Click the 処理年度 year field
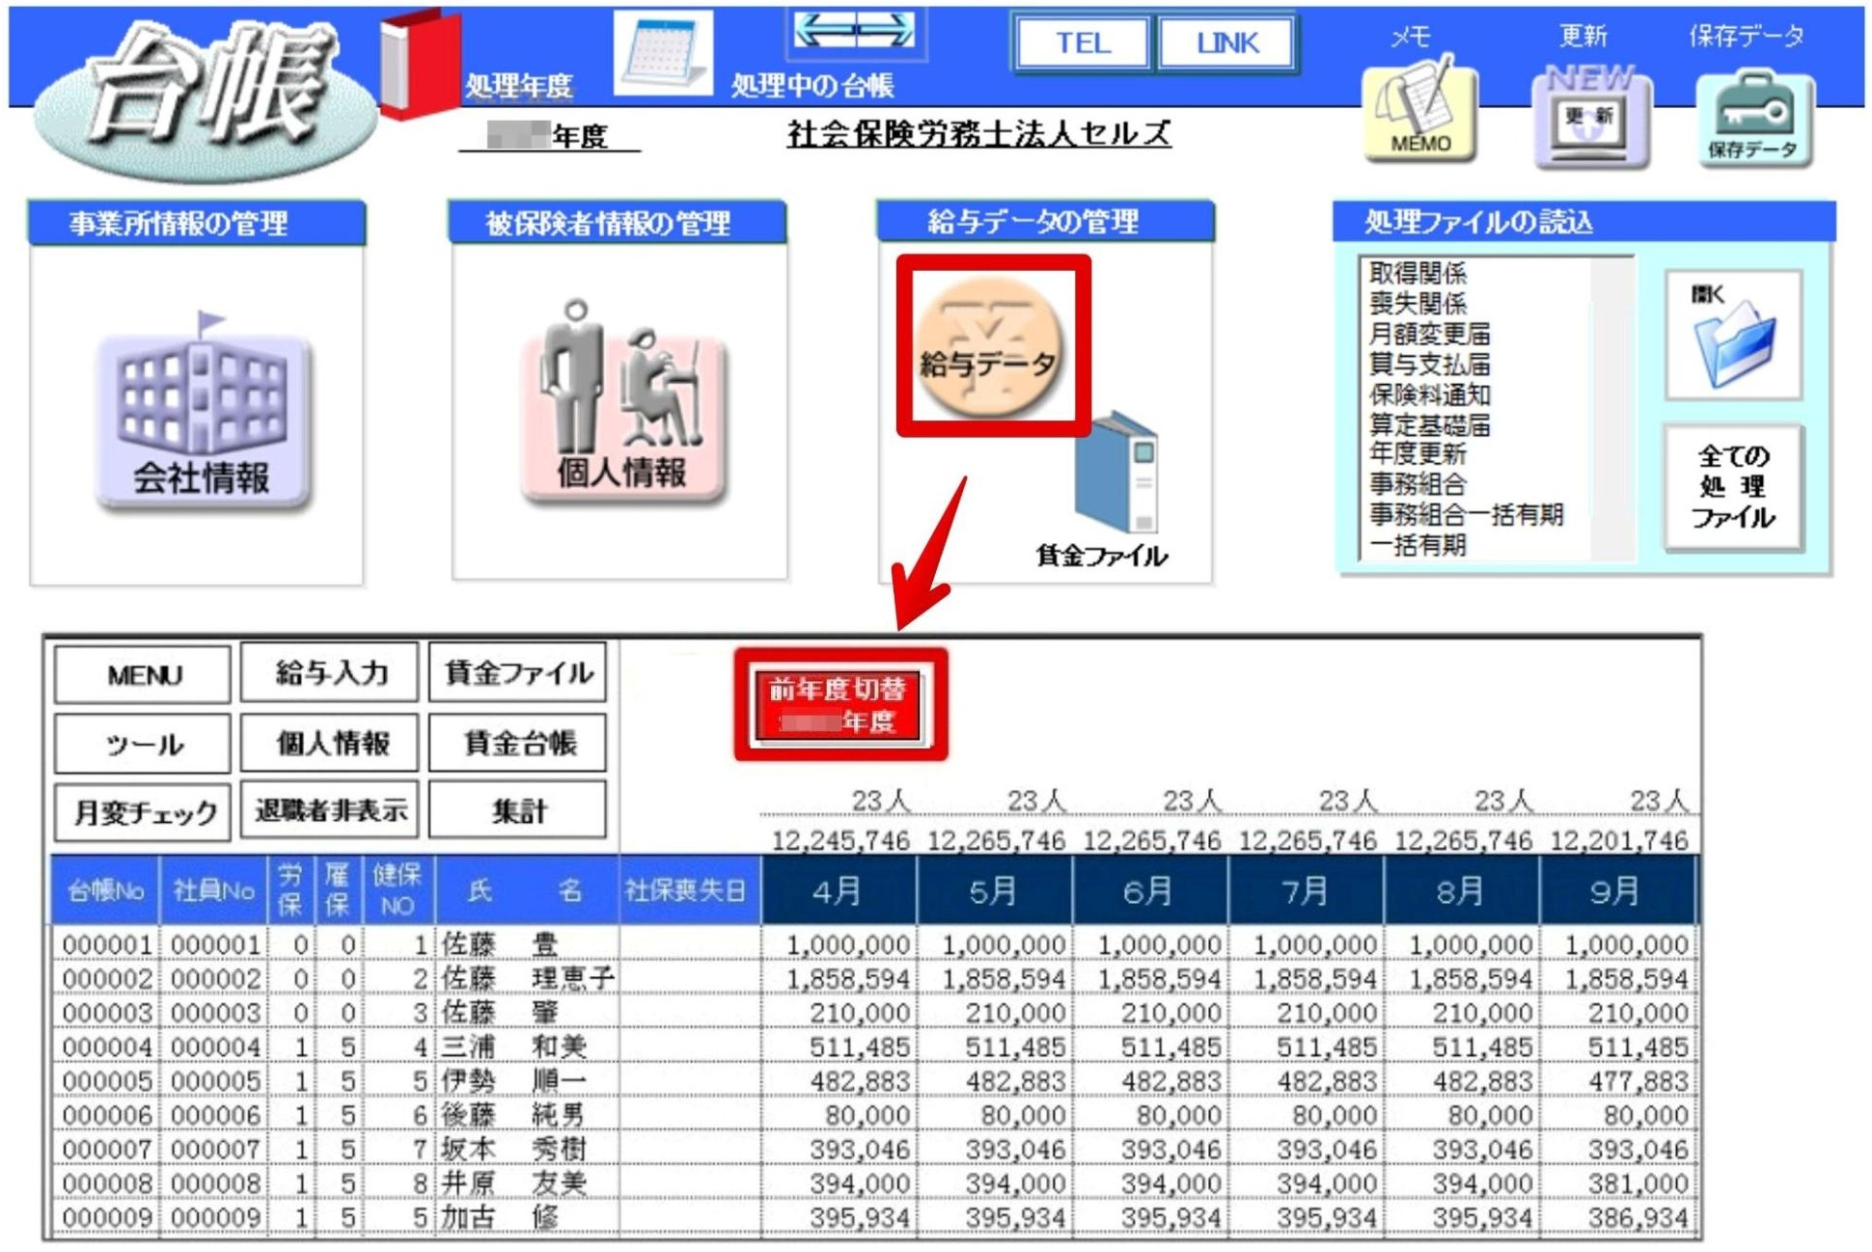This screenshot has height=1252, width=1872. (548, 135)
